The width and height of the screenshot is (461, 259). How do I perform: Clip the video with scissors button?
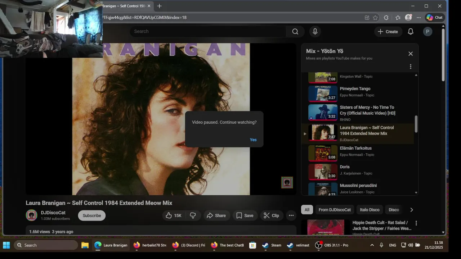271,215
